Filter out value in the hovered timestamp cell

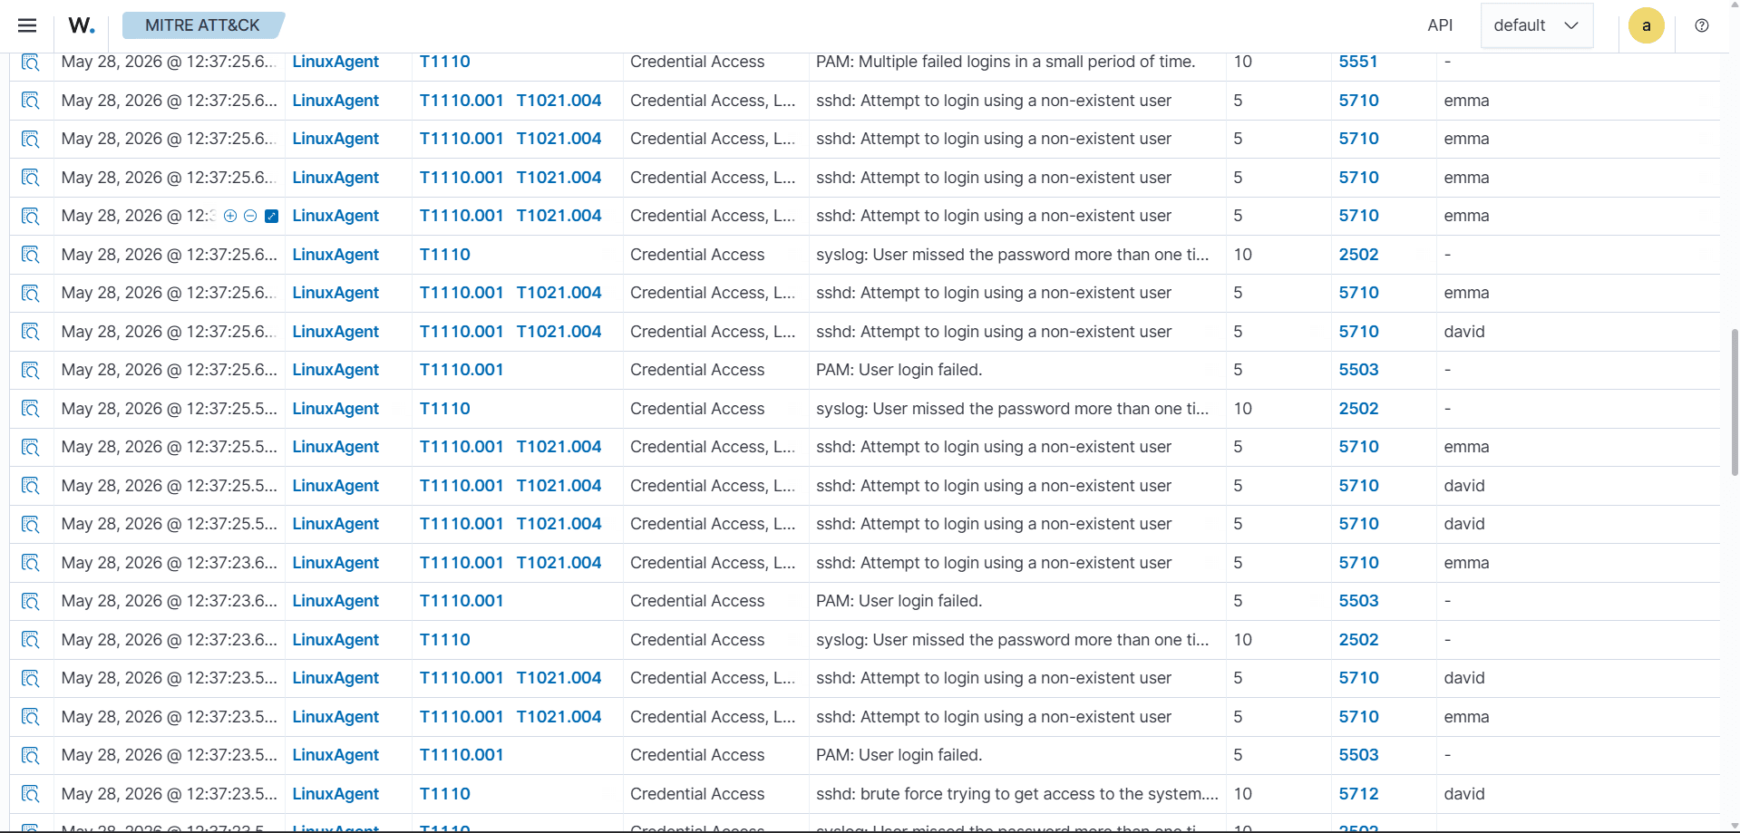pos(250,216)
